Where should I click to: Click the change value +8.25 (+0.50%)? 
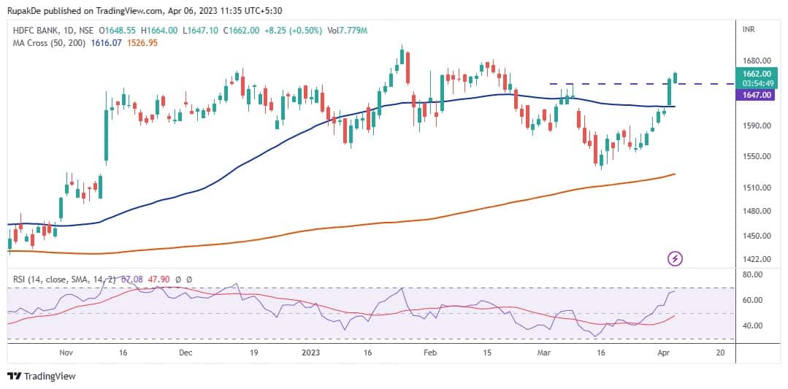click(x=292, y=31)
